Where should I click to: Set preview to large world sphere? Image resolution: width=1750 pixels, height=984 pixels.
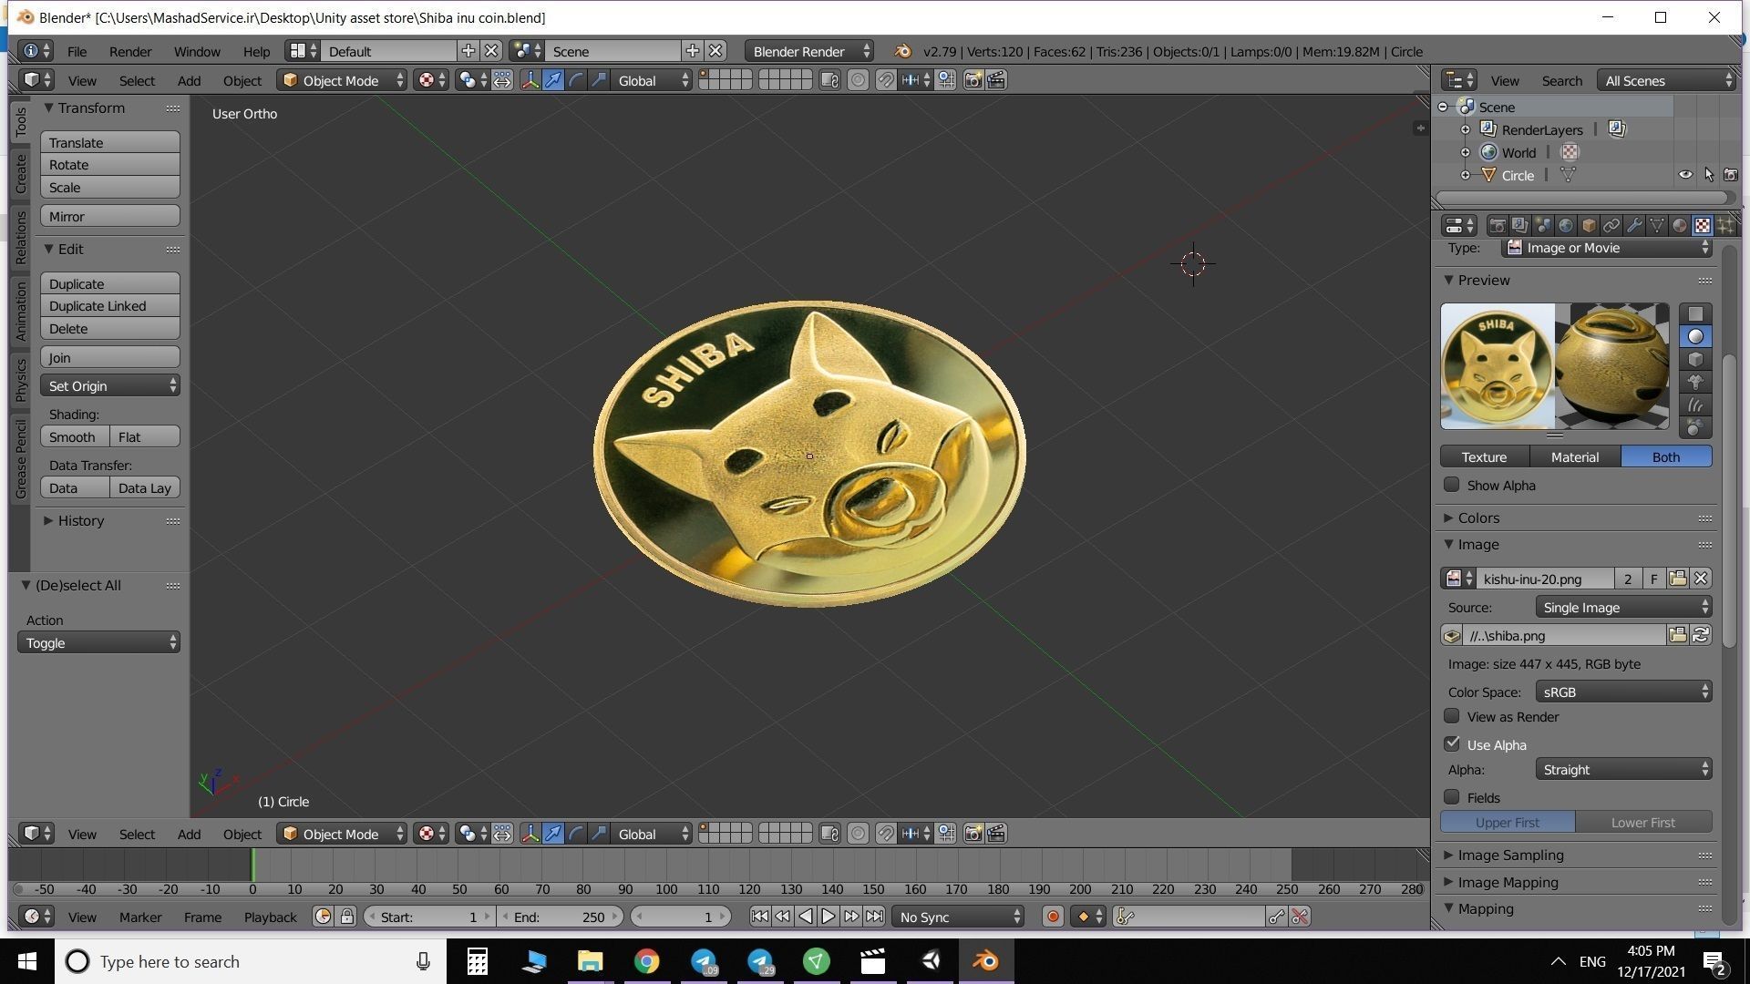tap(1695, 427)
